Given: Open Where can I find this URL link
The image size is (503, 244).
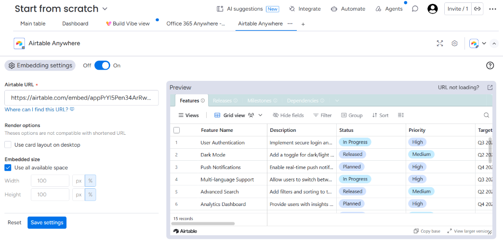Looking at the screenshot, I should pos(40,109).
